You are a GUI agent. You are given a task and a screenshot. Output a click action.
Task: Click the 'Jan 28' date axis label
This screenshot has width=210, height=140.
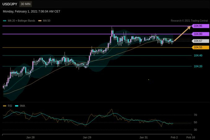[x=30, y=137]
